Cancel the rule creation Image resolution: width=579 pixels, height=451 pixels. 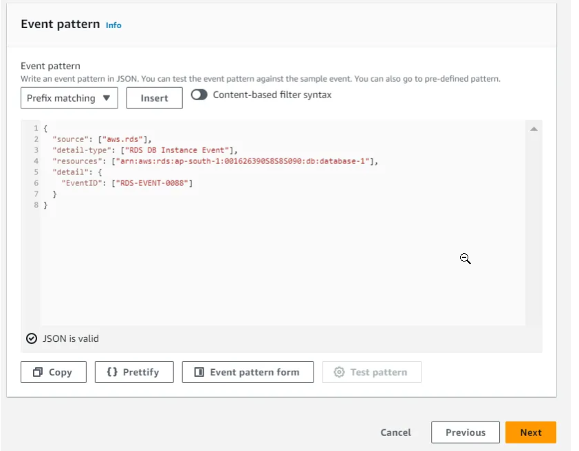pos(395,432)
